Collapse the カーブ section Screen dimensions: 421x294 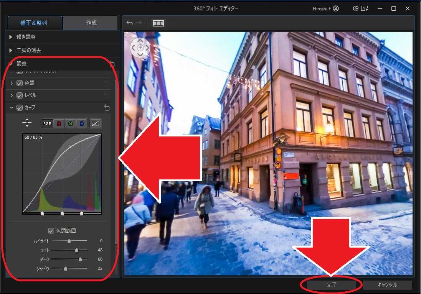[11, 108]
